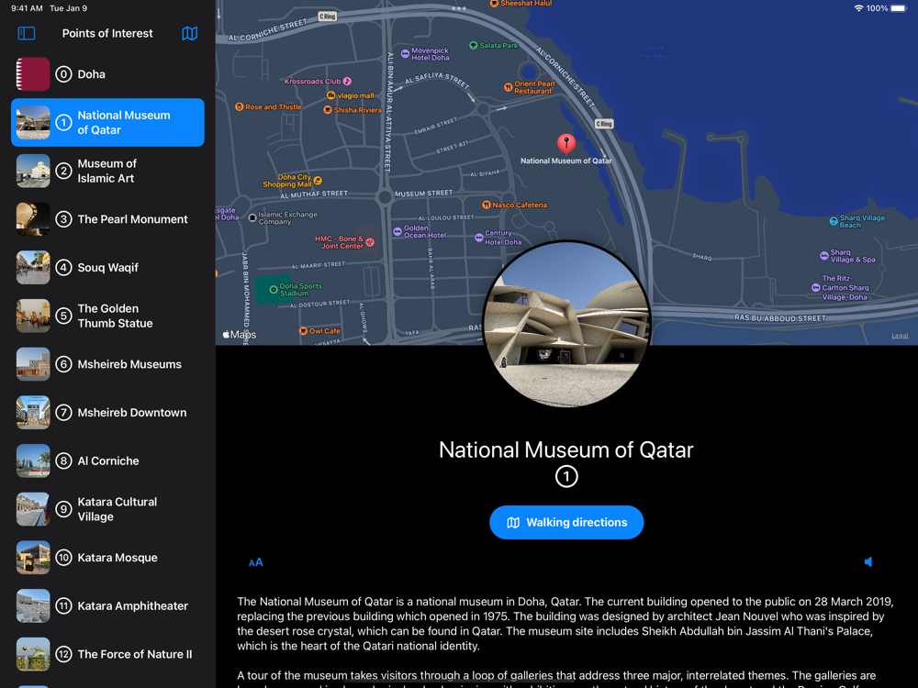This screenshot has height=688, width=918.
Task: Tap Sheeshat Halul map marker
Action: tap(494, 3)
